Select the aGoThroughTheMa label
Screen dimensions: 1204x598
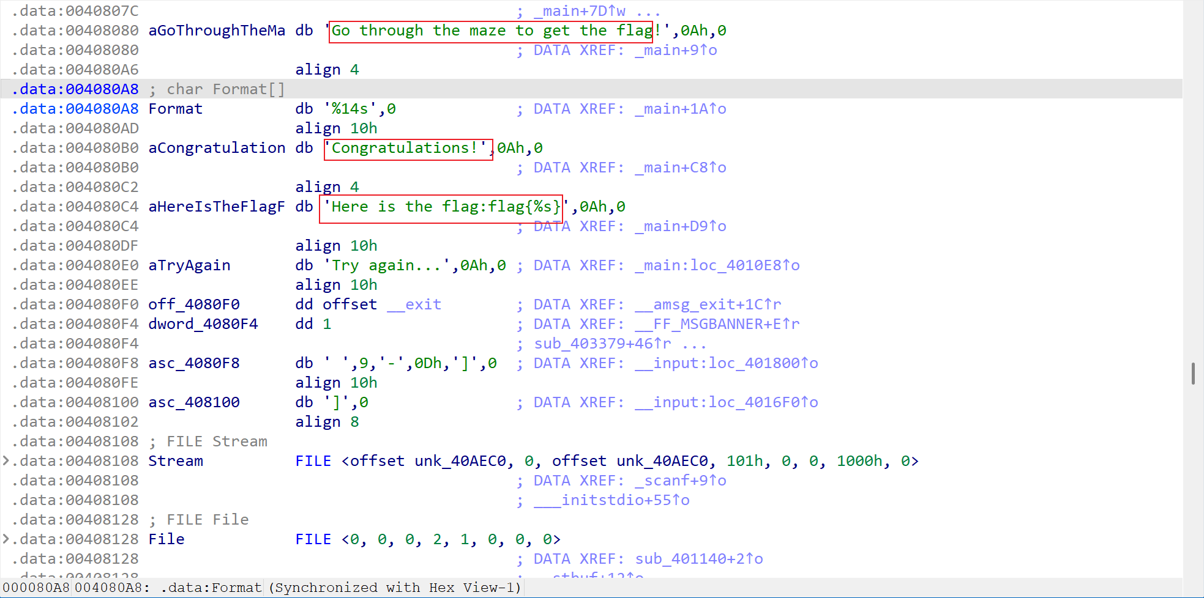[217, 31]
